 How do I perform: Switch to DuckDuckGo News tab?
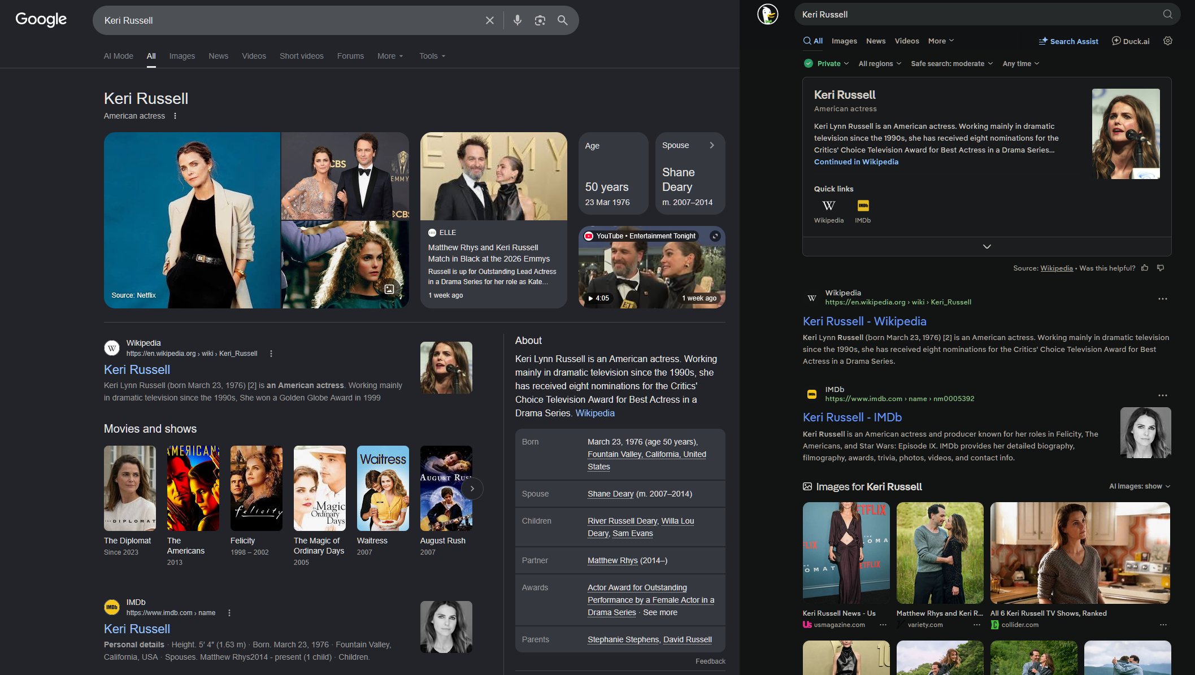tap(876, 41)
